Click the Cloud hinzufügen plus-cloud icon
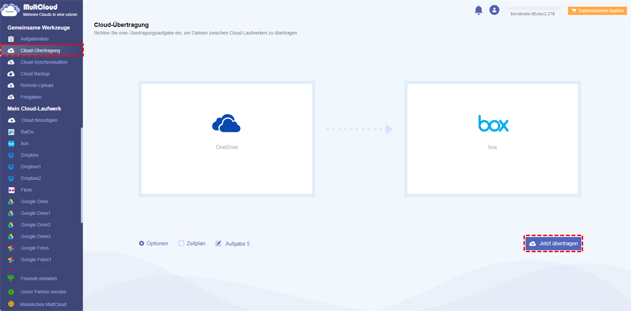 11,120
